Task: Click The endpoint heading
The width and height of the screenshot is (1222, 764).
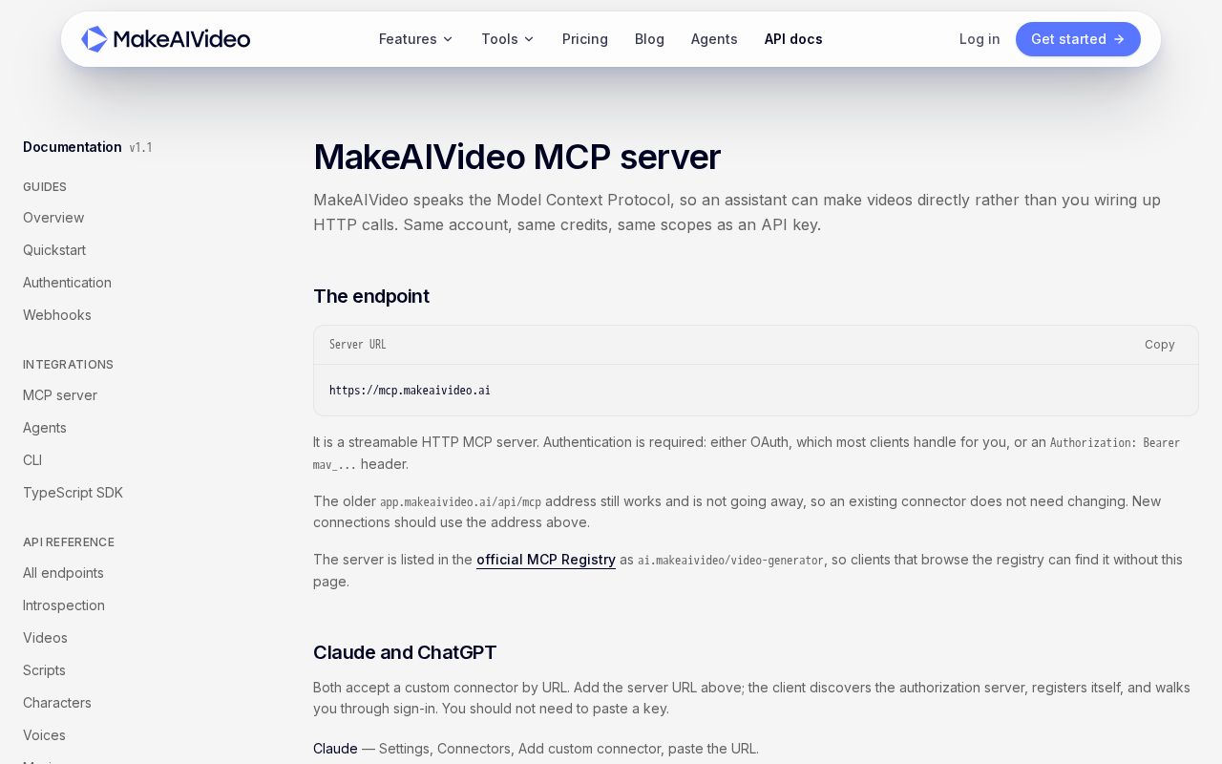Action: pos(371,296)
